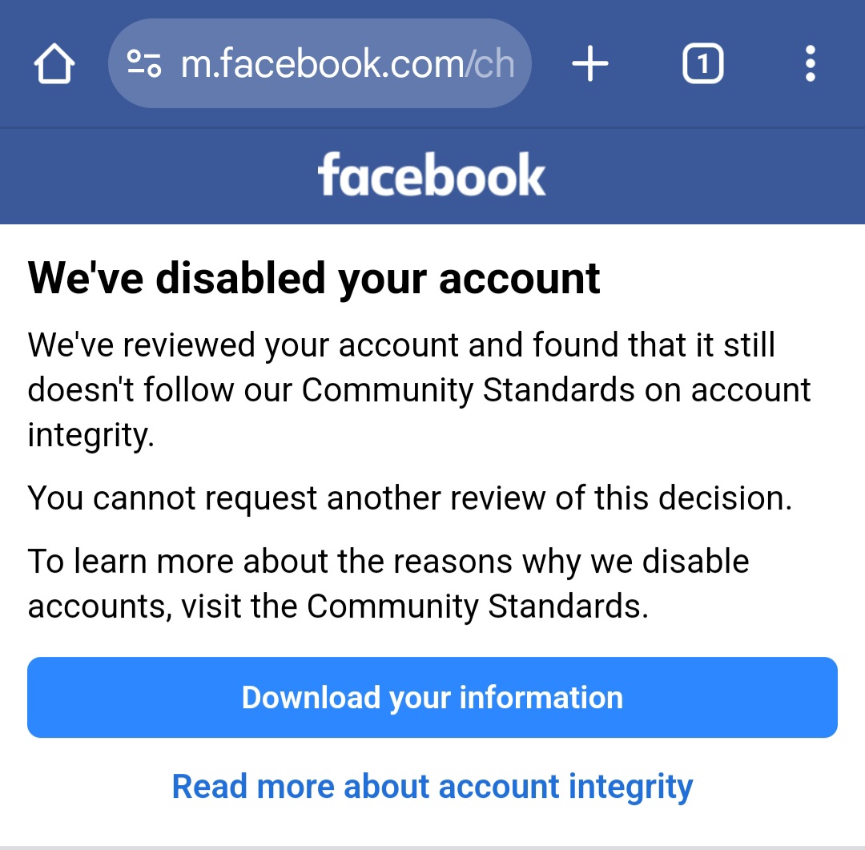The height and width of the screenshot is (850, 865).
Task: Click the word "disable" in last paragraph
Action: coord(696,562)
